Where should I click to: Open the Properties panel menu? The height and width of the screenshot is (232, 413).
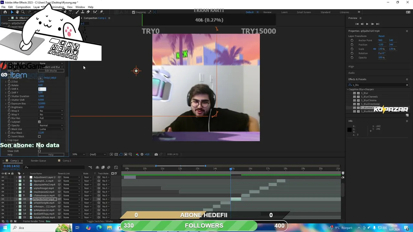tap(407, 31)
